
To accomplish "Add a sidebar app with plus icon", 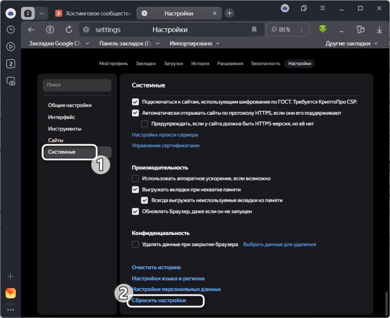I will 10,276.
